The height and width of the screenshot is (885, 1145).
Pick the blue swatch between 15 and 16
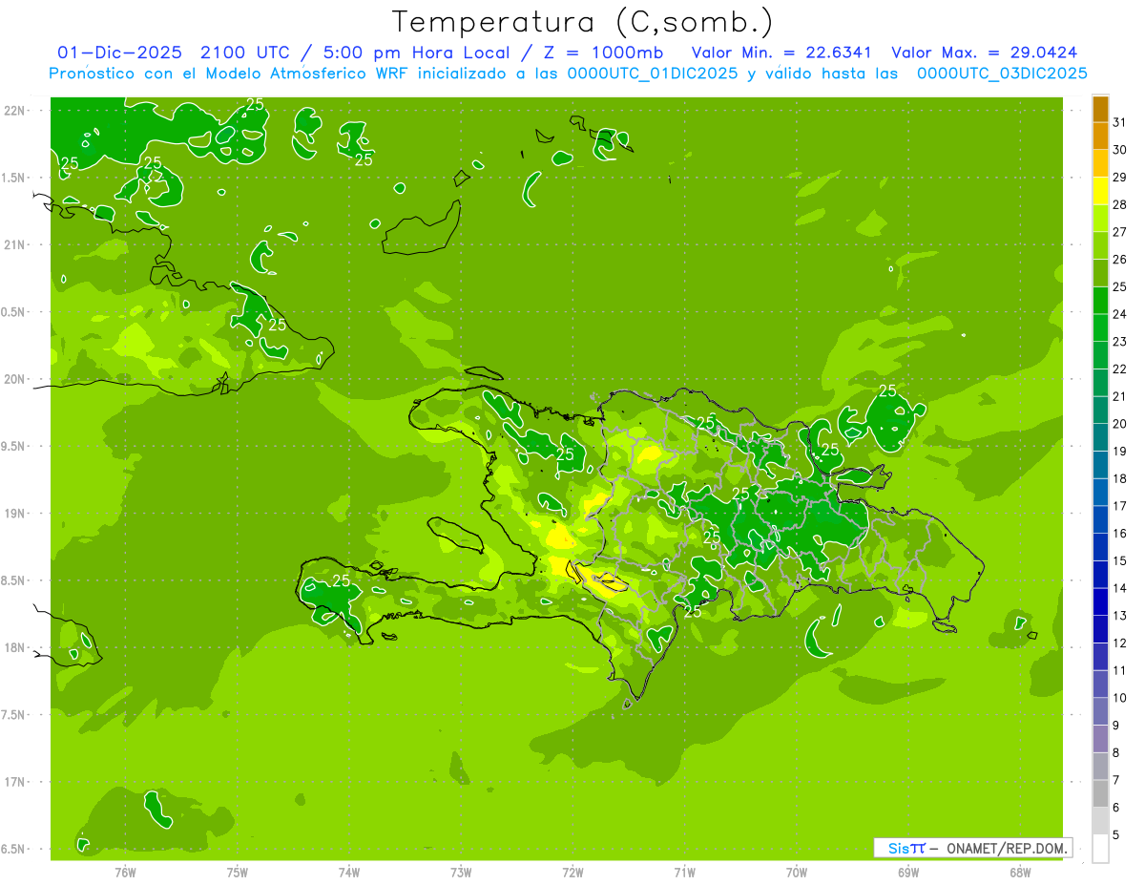coord(1100,547)
